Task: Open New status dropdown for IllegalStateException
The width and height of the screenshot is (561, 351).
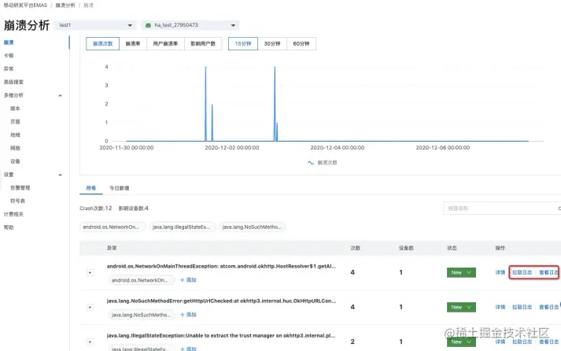Action: 461,342
